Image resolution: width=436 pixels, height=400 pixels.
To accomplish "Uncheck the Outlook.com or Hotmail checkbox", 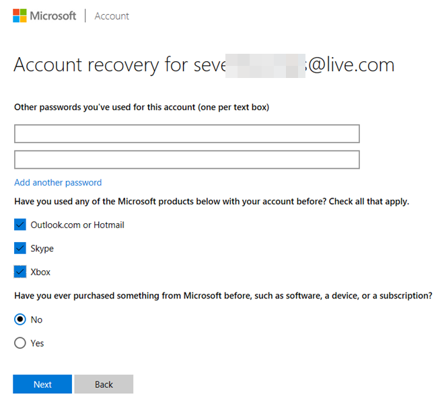I will 20,225.
